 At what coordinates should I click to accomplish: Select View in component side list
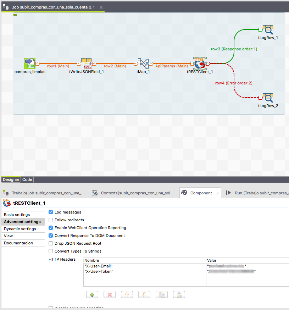coord(23,236)
